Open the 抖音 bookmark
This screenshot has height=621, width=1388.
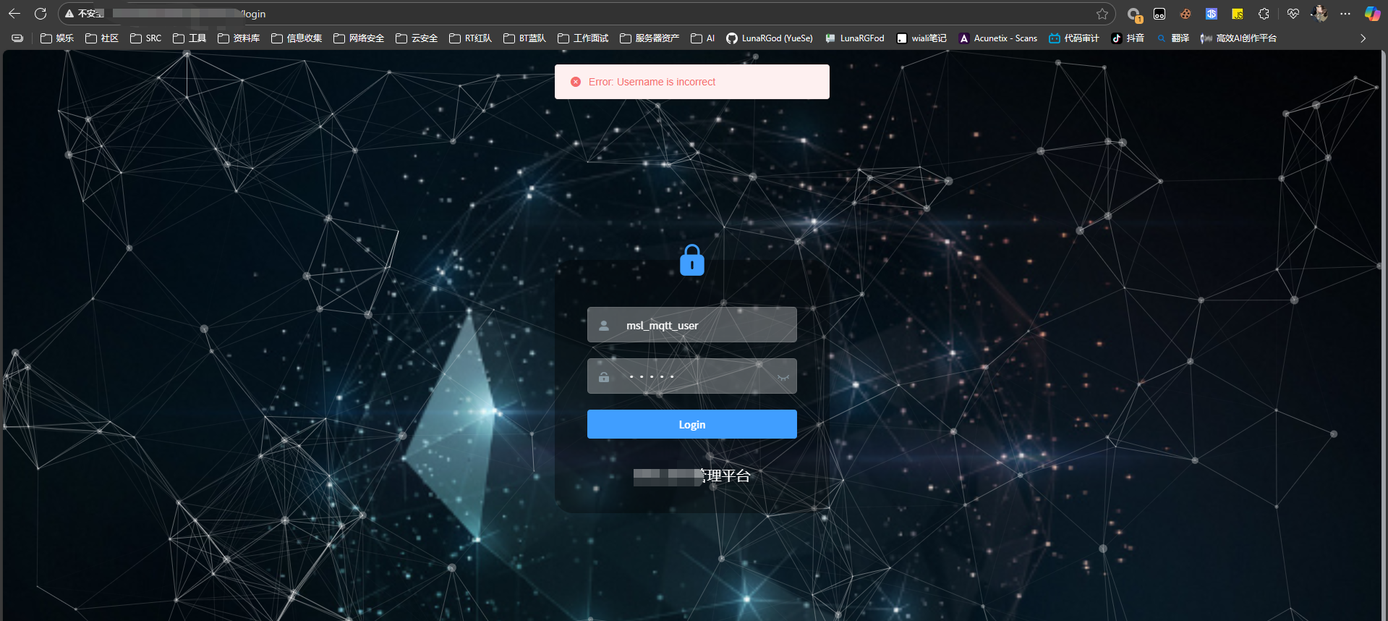point(1128,38)
